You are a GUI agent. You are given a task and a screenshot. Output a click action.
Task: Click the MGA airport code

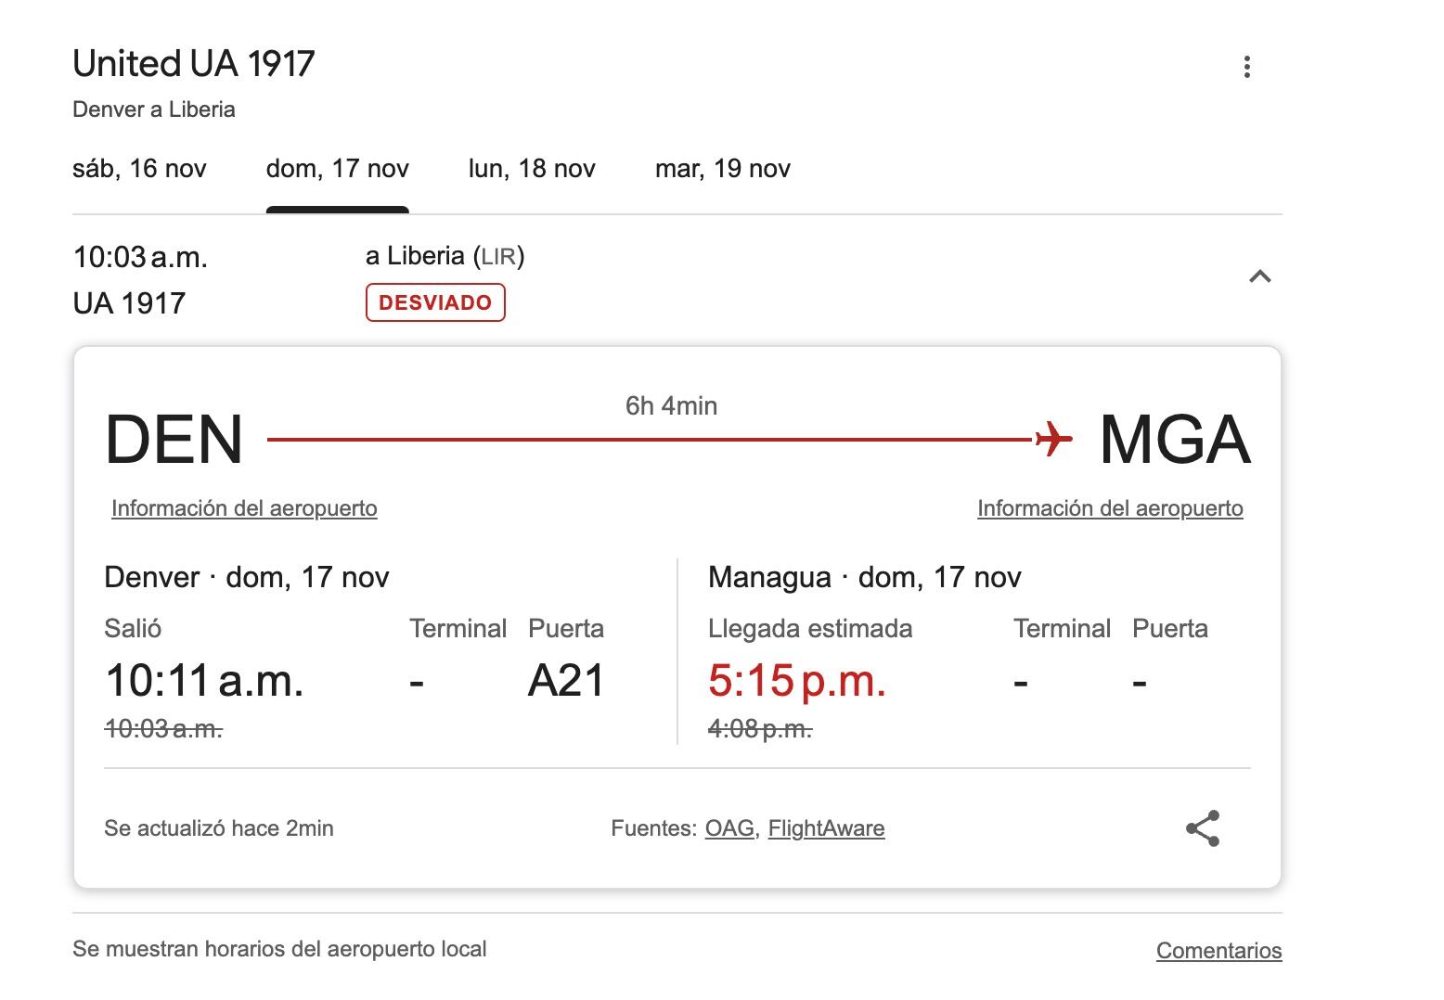(1174, 439)
